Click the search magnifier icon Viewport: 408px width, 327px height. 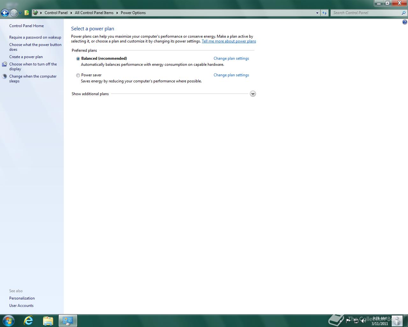404,13
